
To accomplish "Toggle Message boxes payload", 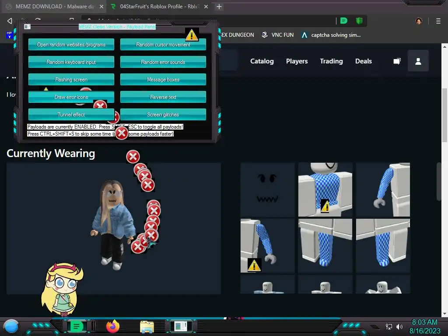I will [x=163, y=80].
